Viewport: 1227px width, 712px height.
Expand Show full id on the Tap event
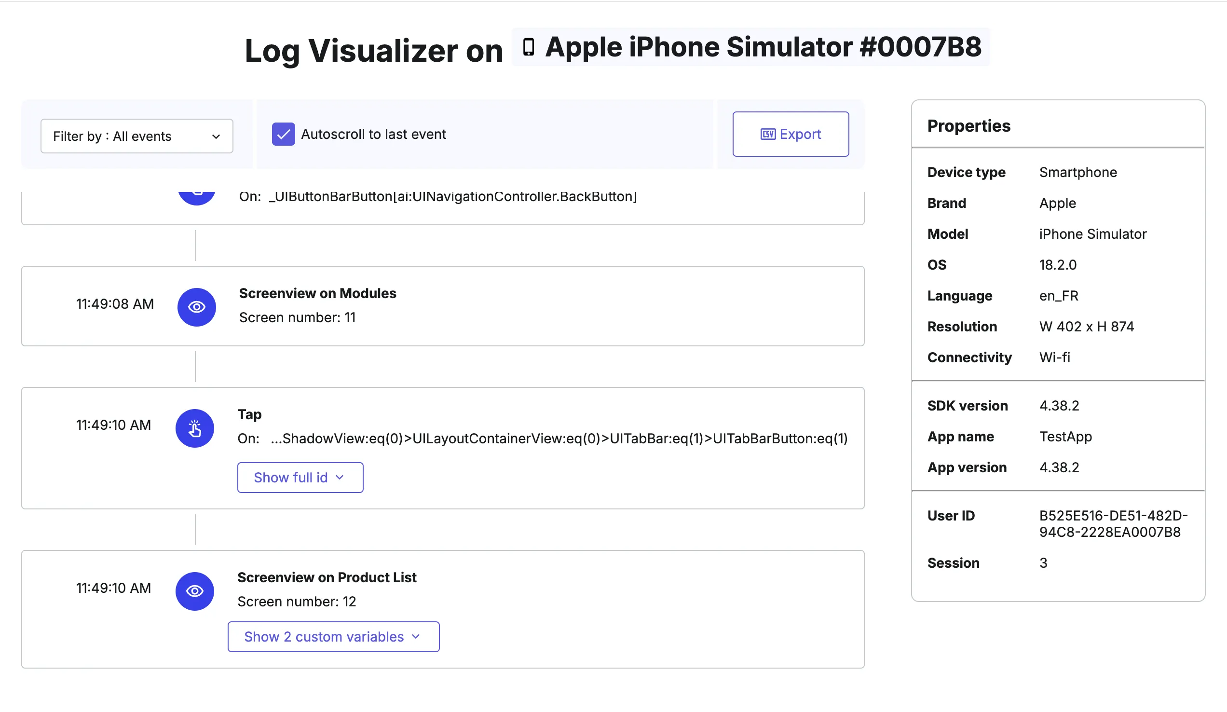coord(300,477)
